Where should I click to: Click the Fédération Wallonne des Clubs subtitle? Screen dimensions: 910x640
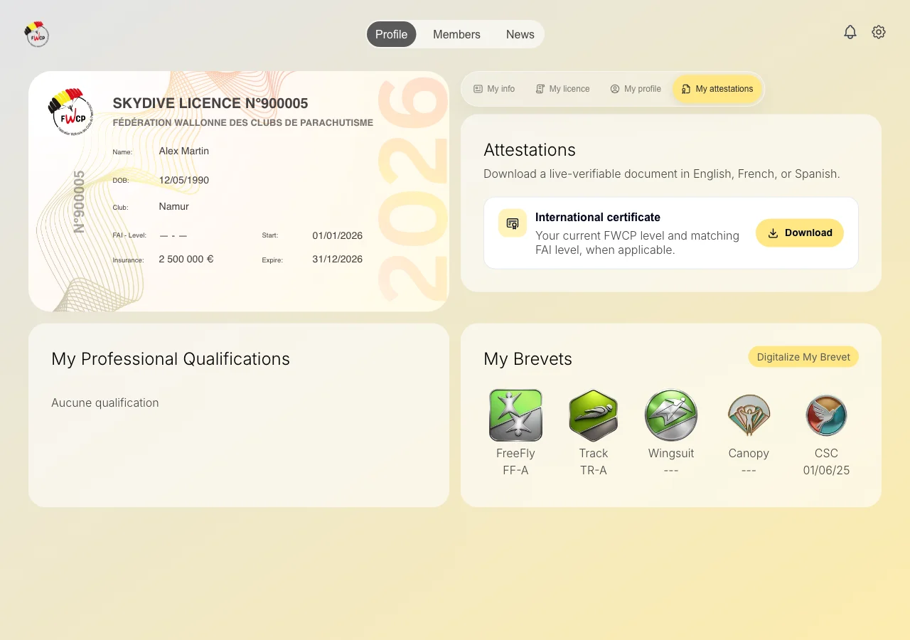243,122
